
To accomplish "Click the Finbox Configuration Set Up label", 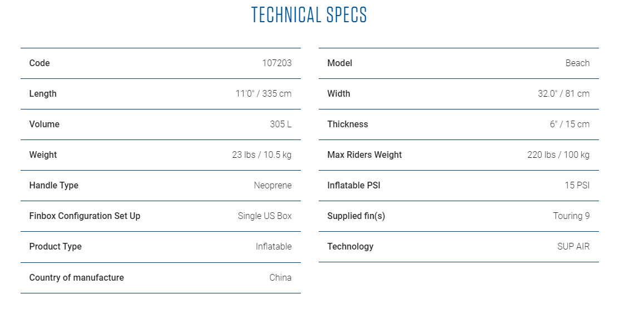I will [85, 216].
